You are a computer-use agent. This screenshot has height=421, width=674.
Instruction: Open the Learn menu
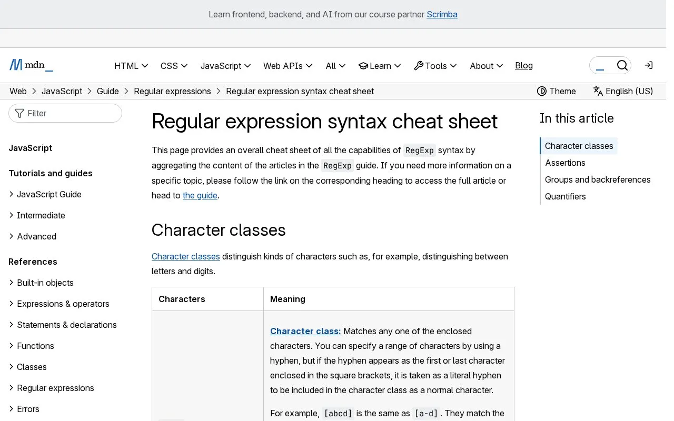[380, 66]
